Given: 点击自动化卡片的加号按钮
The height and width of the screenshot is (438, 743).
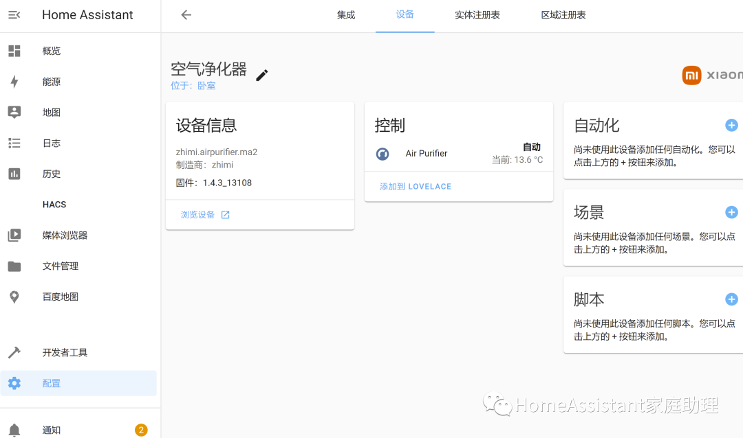Looking at the screenshot, I should 731,125.
